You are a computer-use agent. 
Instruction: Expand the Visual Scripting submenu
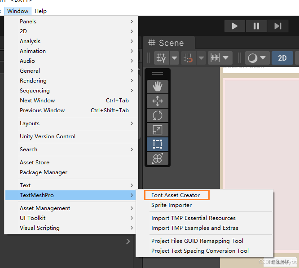point(70,228)
